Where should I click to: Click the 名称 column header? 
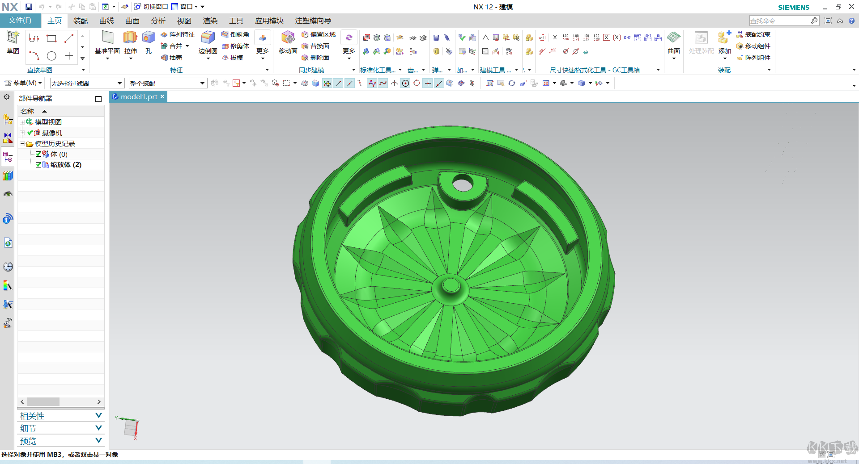coord(28,111)
